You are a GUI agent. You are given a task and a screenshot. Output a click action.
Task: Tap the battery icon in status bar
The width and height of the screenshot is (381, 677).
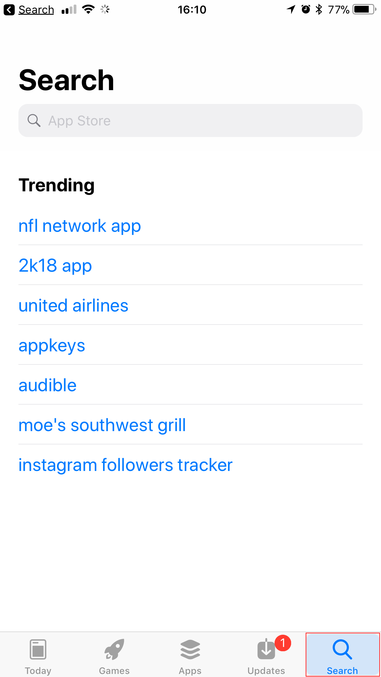pos(364,10)
